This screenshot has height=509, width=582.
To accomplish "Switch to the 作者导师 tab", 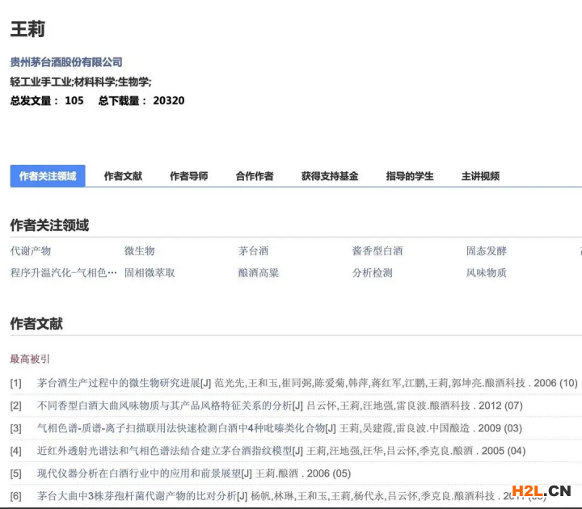I will [188, 176].
